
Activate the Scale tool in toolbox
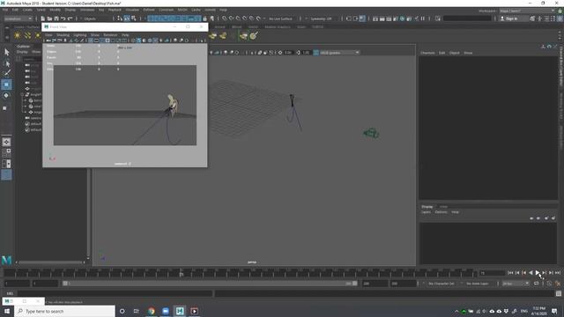5,107
